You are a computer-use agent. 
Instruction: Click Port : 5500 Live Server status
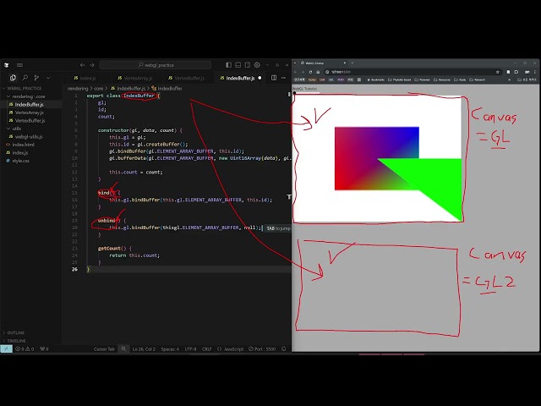[x=262, y=349]
